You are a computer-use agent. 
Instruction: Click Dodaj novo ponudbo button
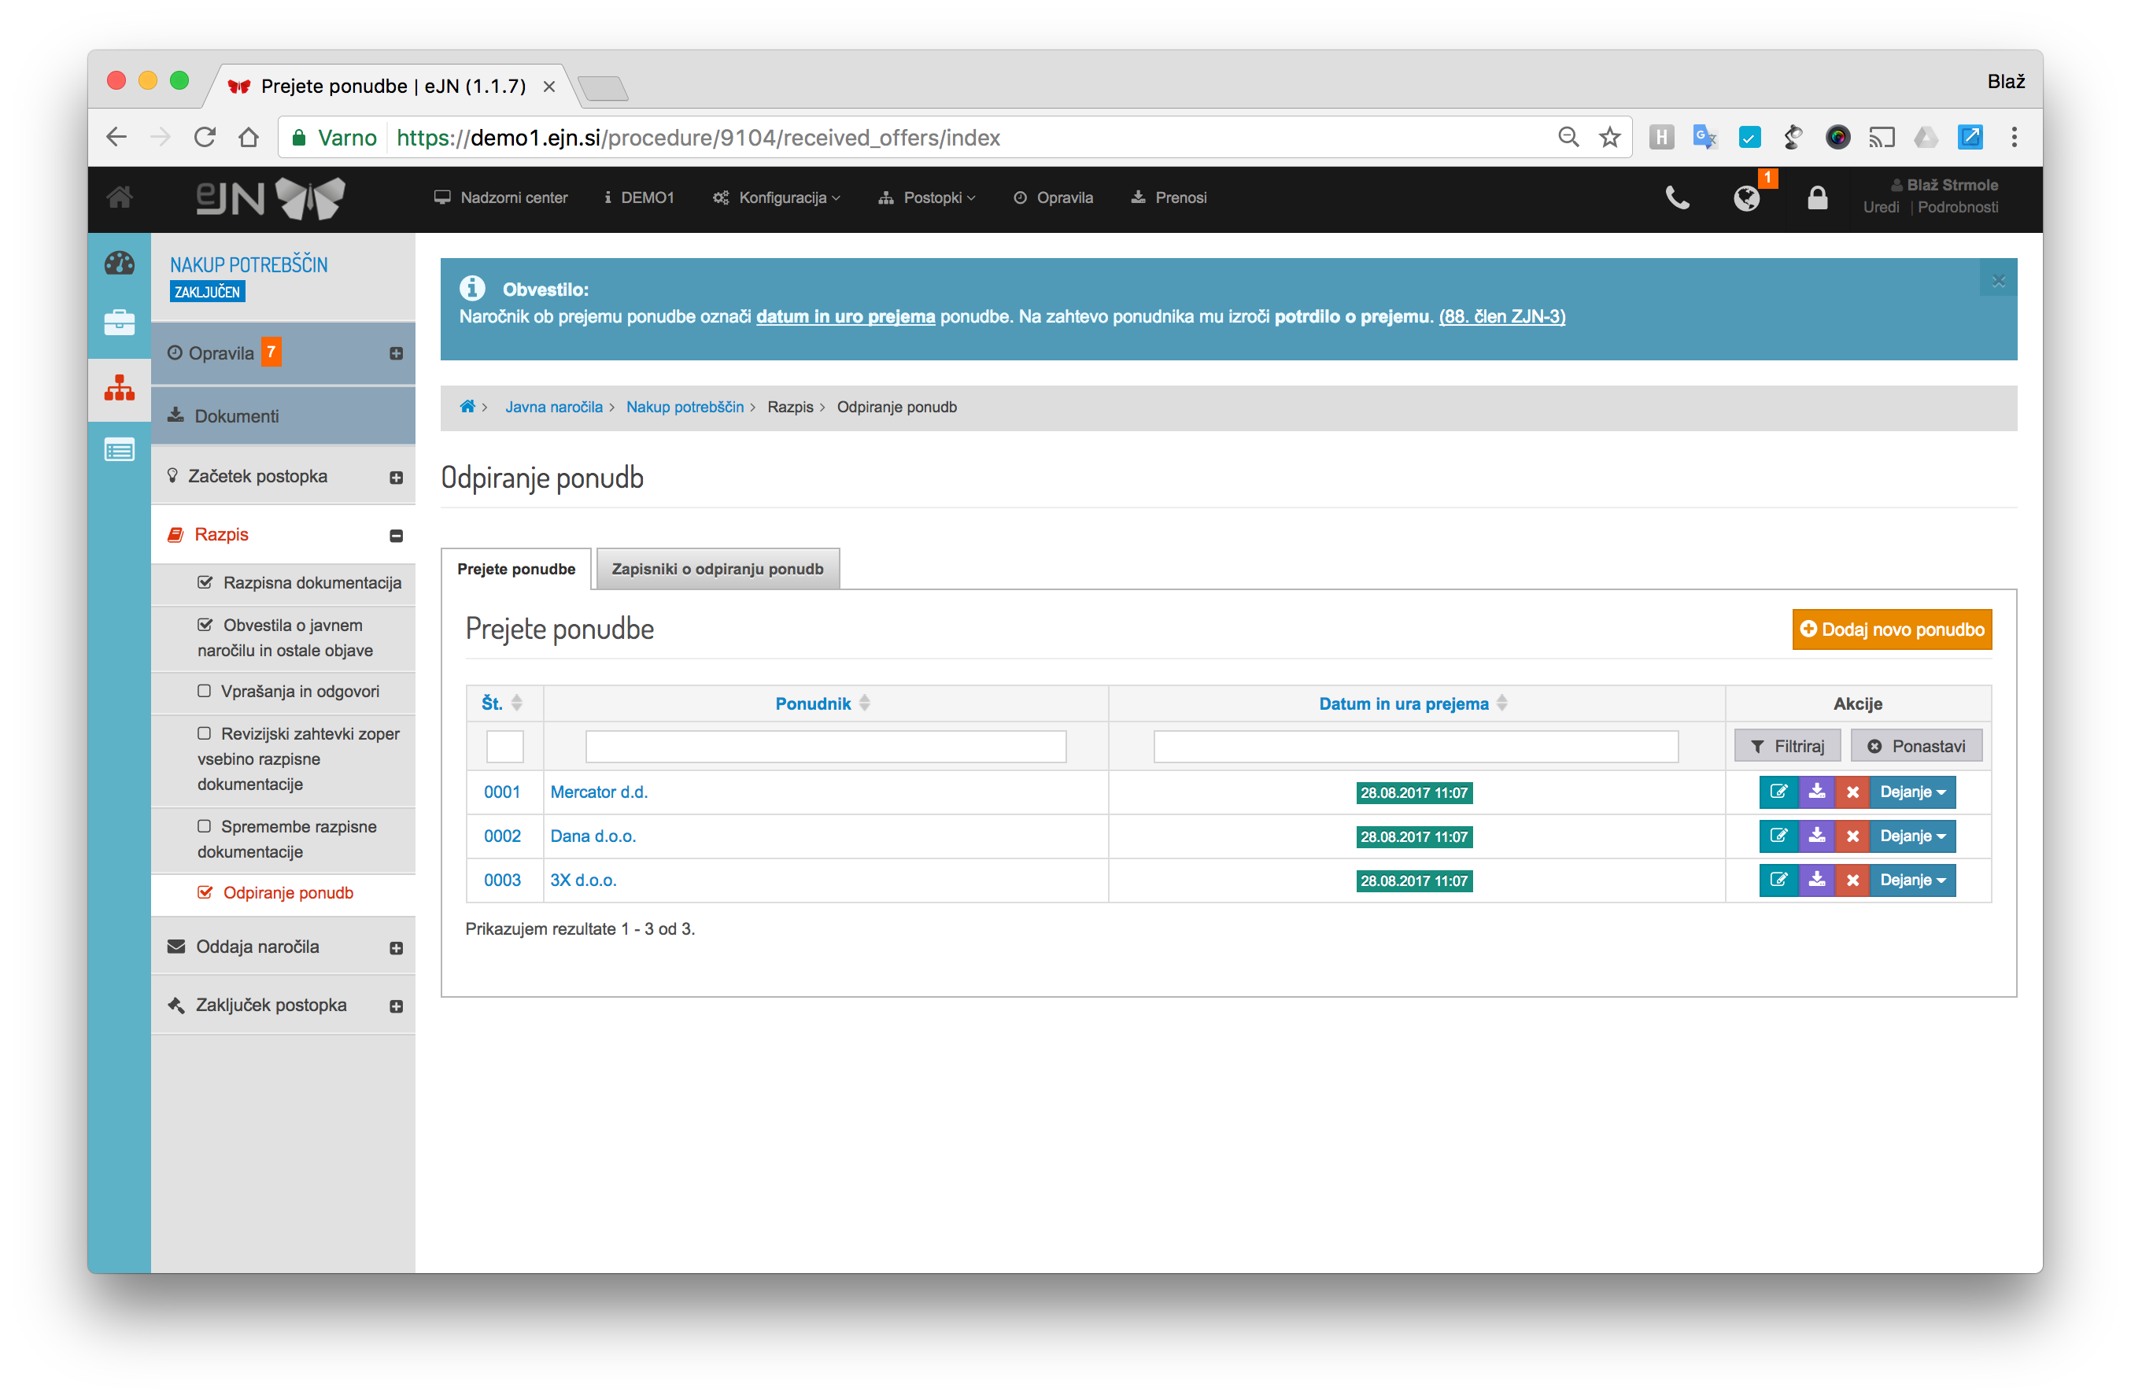point(1891,629)
